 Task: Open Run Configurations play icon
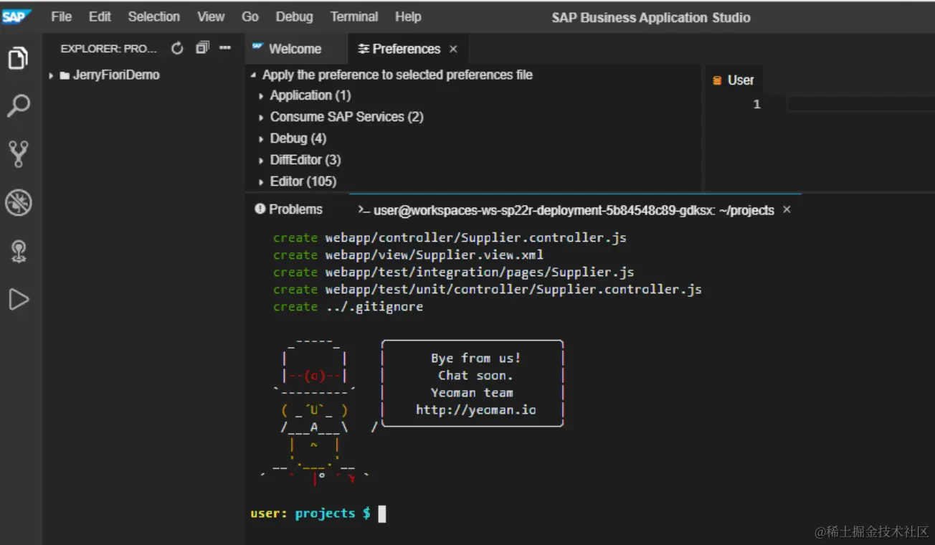click(19, 299)
